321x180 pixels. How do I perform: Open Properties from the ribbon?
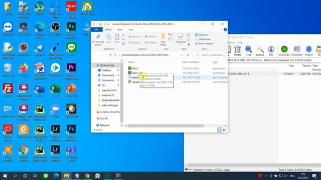(181, 39)
